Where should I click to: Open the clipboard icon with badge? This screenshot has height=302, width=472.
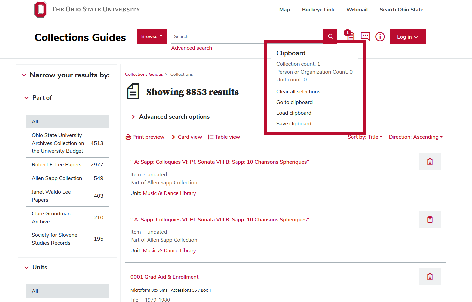pyautogui.click(x=350, y=35)
